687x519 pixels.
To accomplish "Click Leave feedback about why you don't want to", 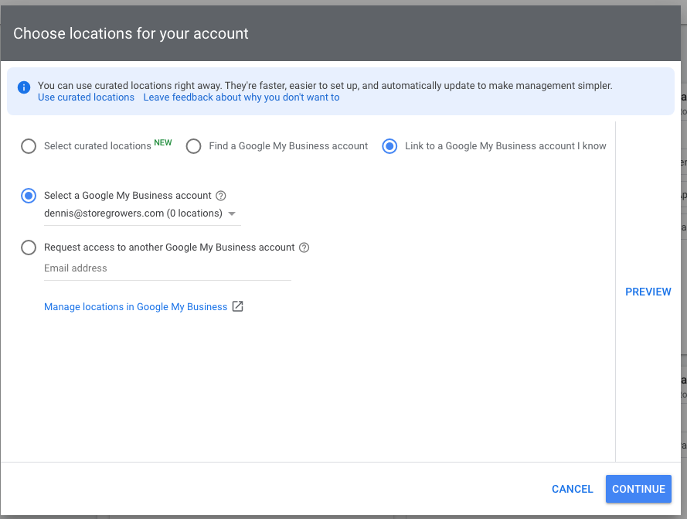I will click(x=241, y=97).
